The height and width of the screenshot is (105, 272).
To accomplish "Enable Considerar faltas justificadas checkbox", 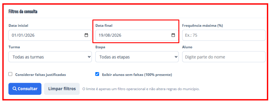I will point(10,74).
